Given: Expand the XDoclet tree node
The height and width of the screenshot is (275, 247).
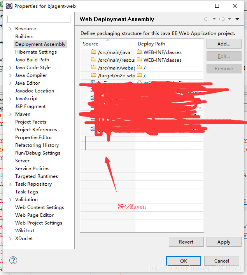Looking at the screenshot, I should (x=11, y=238).
